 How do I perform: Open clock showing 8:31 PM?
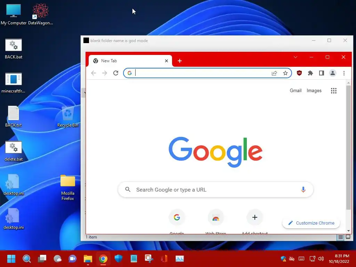point(339,259)
